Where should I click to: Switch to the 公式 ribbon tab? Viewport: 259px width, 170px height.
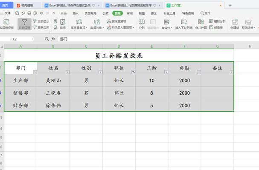tap(105, 13)
